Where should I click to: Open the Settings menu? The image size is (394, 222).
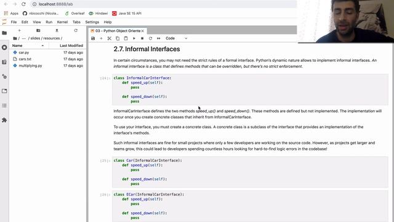(92, 22)
